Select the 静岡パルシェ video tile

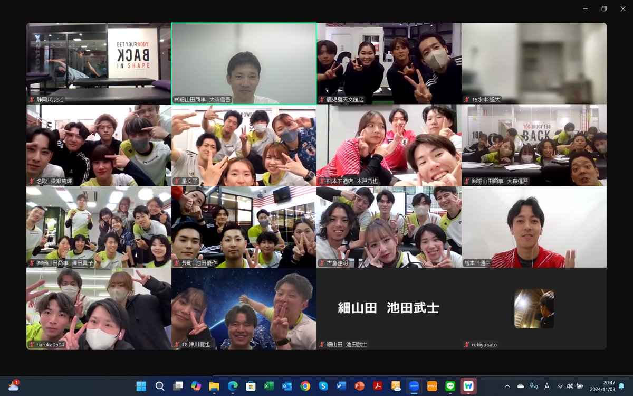pyautogui.click(x=99, y=63)
